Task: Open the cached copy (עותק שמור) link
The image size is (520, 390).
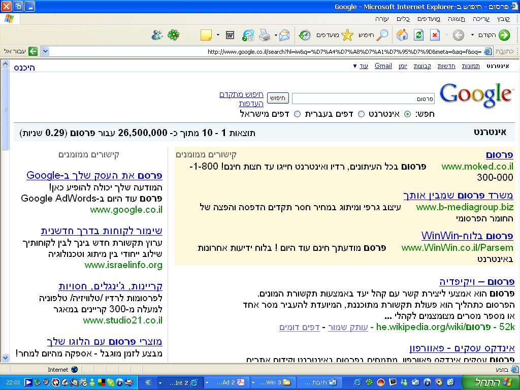Action: [x=348, y=328]
